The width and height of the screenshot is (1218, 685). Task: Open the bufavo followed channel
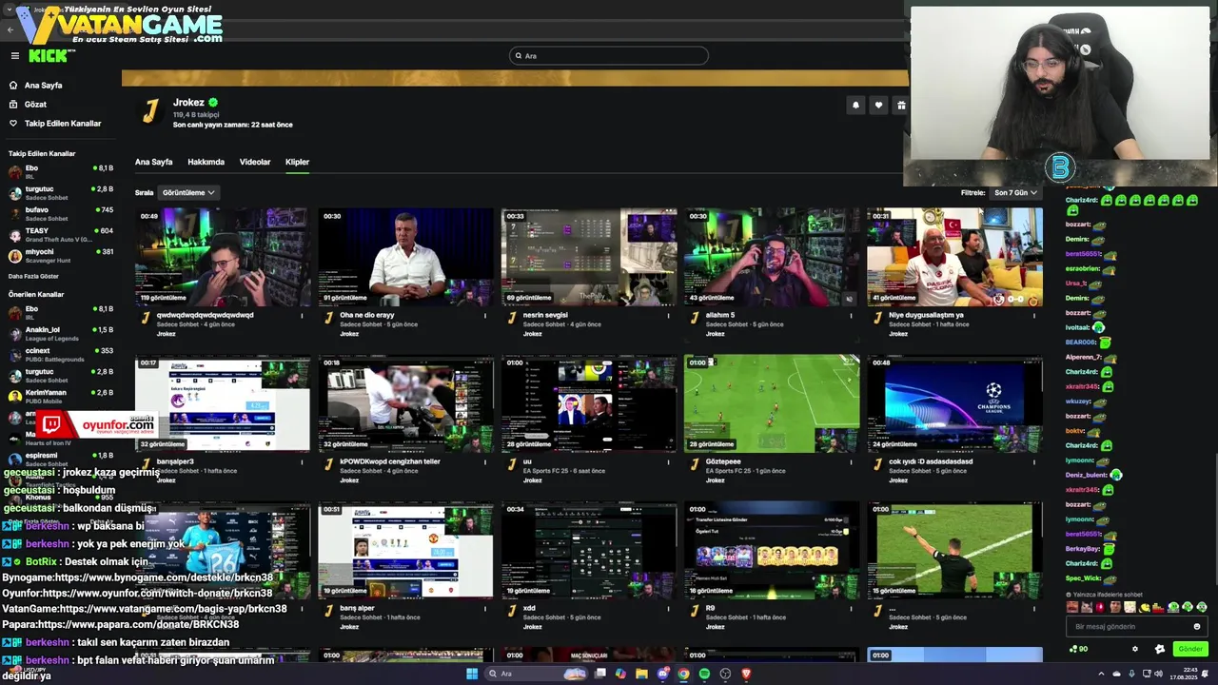60,213
